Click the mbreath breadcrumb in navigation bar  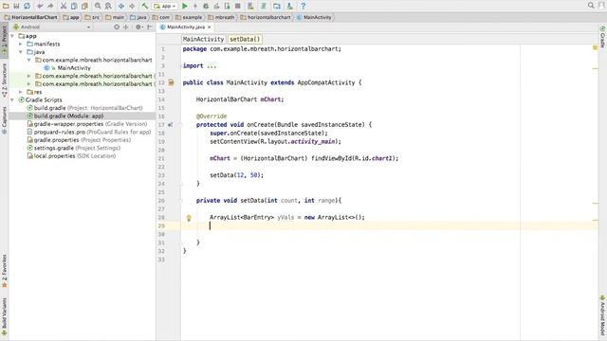[221, 17]
